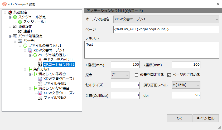Click the loop icon beside ページの繰り返し1
The image size is (222, 130).
35,55
